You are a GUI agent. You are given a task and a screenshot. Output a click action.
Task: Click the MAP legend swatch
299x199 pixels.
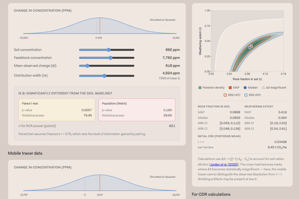tap(230, 87)
